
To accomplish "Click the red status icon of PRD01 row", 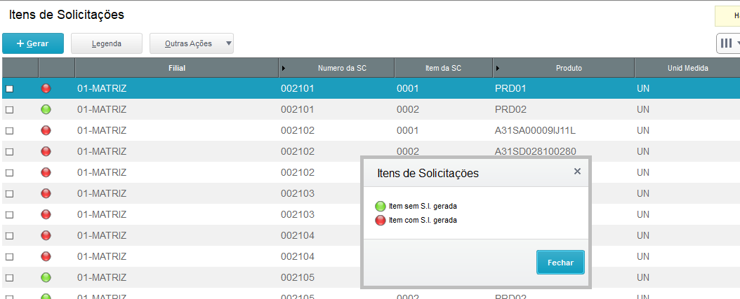I will 46,88.
